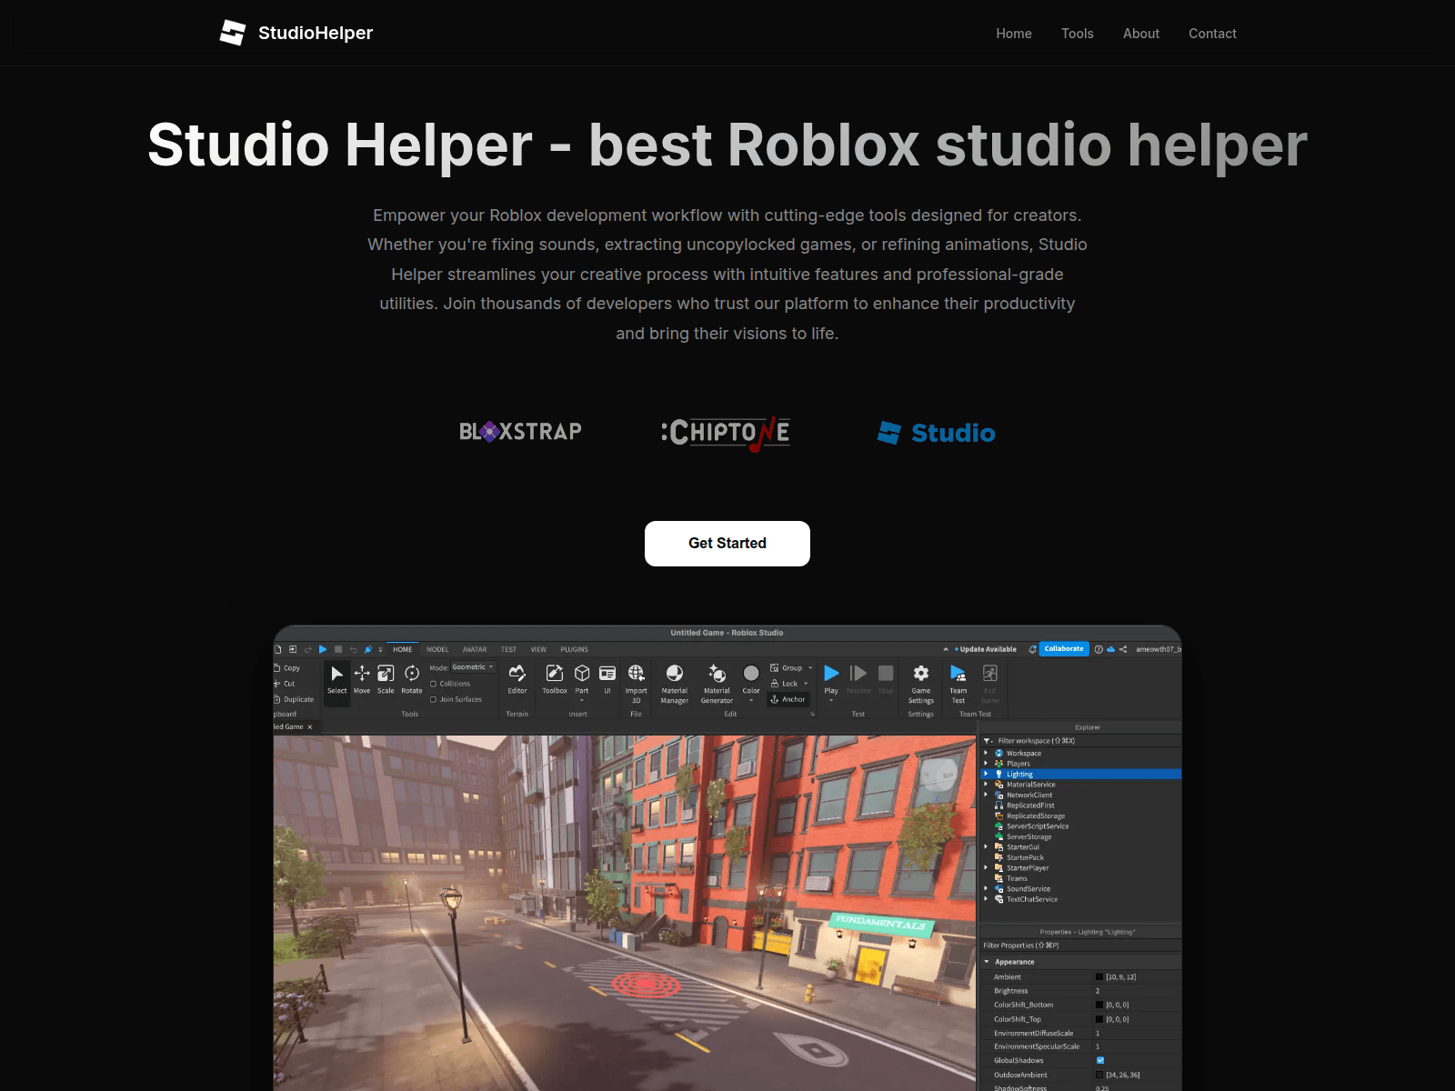Open the Terrain Editor

pyautogui.click(x=517, y=679)
